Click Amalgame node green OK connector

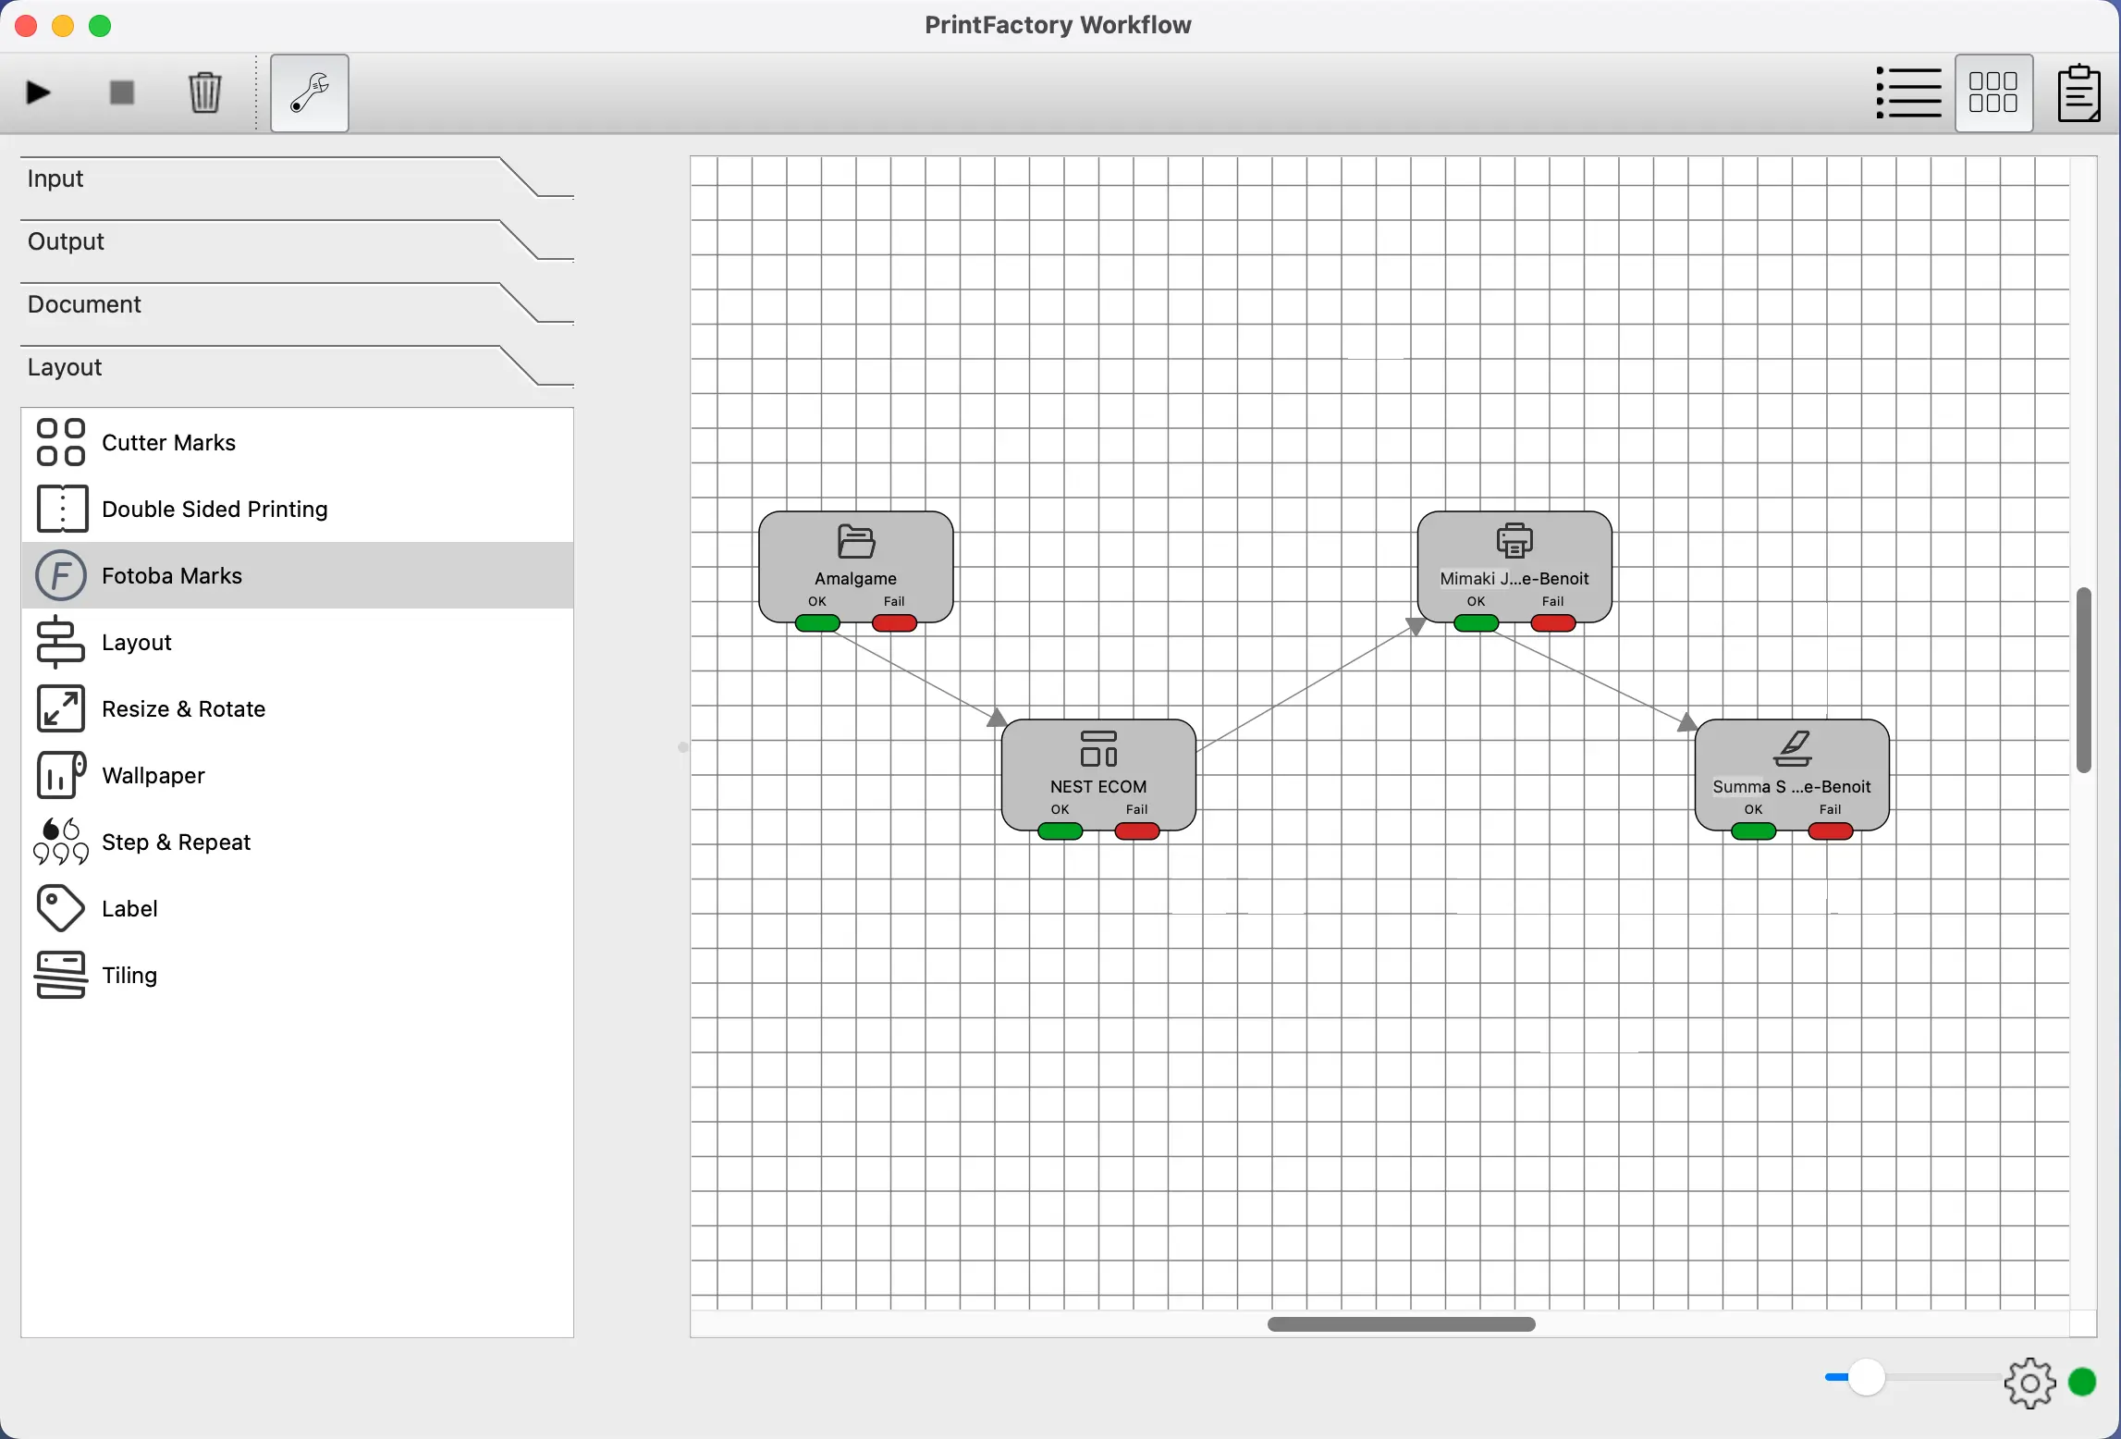click(x=817, y=623)
